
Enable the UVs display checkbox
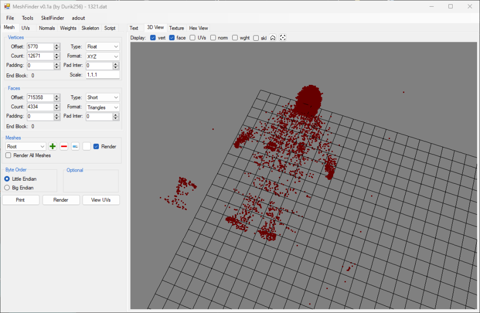point(192,38)
